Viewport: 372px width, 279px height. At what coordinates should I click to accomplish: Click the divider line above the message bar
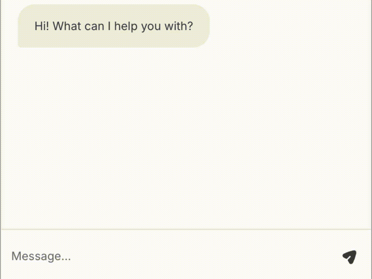tap(186, 229)
